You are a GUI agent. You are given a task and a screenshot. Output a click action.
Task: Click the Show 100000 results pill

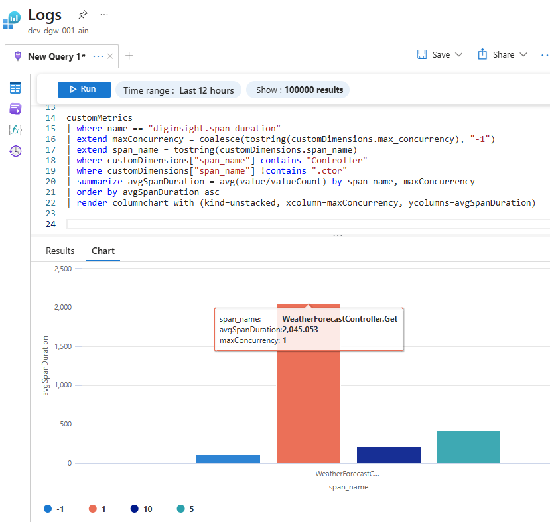(x=297, y=90)
